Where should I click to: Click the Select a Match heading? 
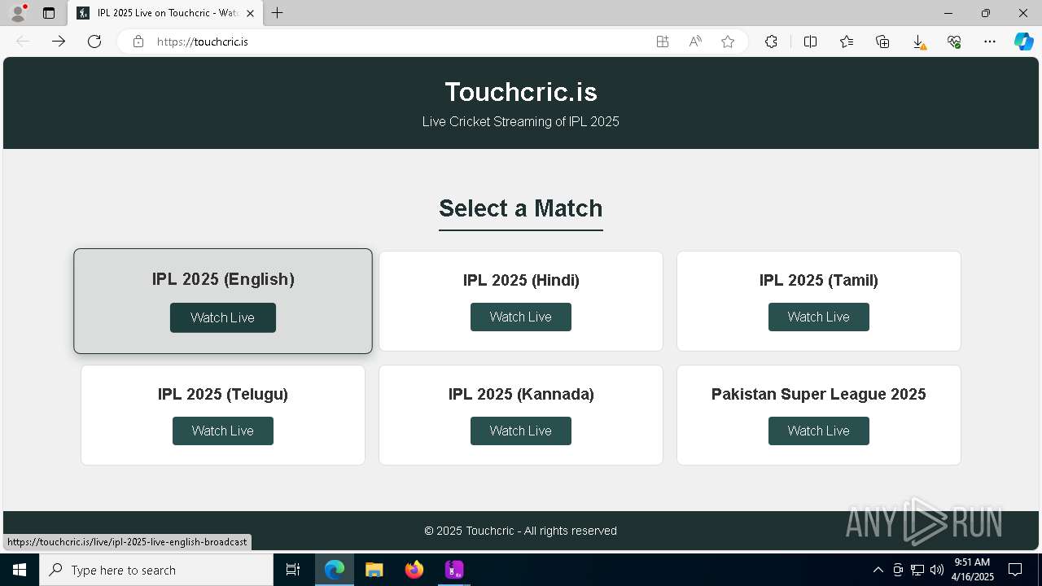521,208
